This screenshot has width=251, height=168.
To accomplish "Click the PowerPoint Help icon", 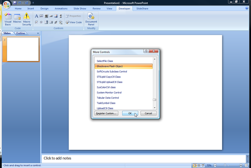I will pyautogui.click(x=247, y=8).
